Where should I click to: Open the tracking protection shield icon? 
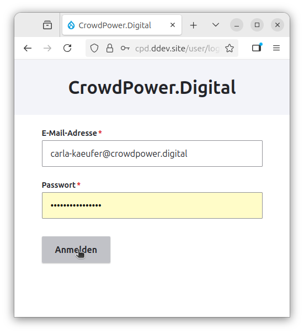click(94, 48)
